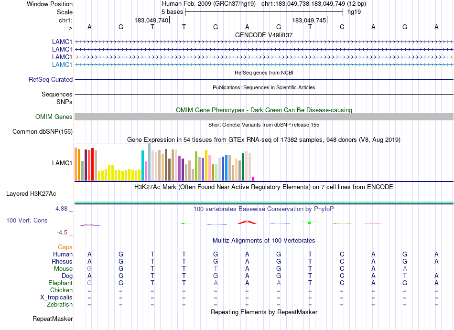Viewport: 454px width, 330px height.
Task: Open '100 vertebrates Basewise Conservation by PhyloP' title
Action: click(264, 209)
